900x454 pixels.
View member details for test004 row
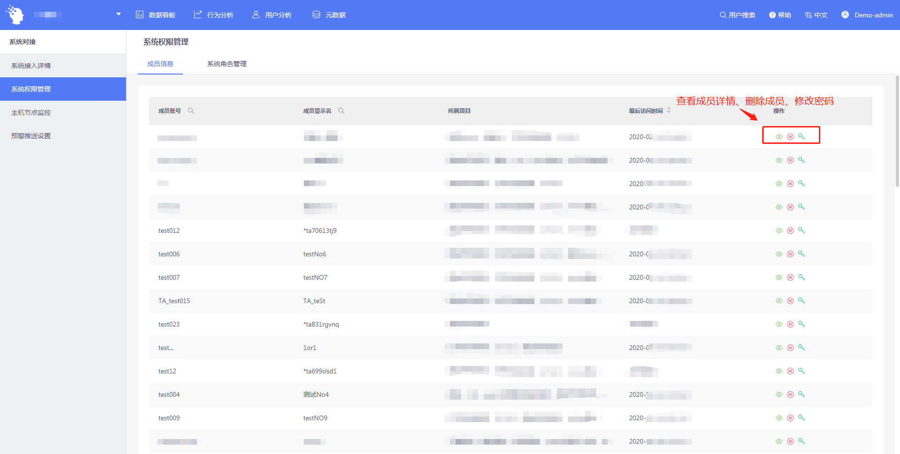779,394
